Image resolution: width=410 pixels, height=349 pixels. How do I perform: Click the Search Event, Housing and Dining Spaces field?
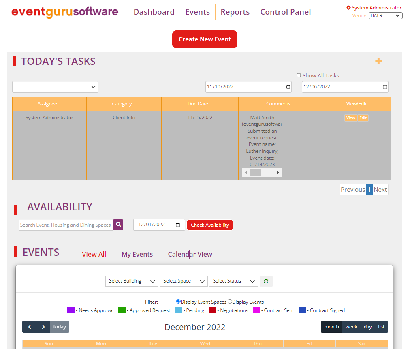pyautogui.click(x=66, y=225)
